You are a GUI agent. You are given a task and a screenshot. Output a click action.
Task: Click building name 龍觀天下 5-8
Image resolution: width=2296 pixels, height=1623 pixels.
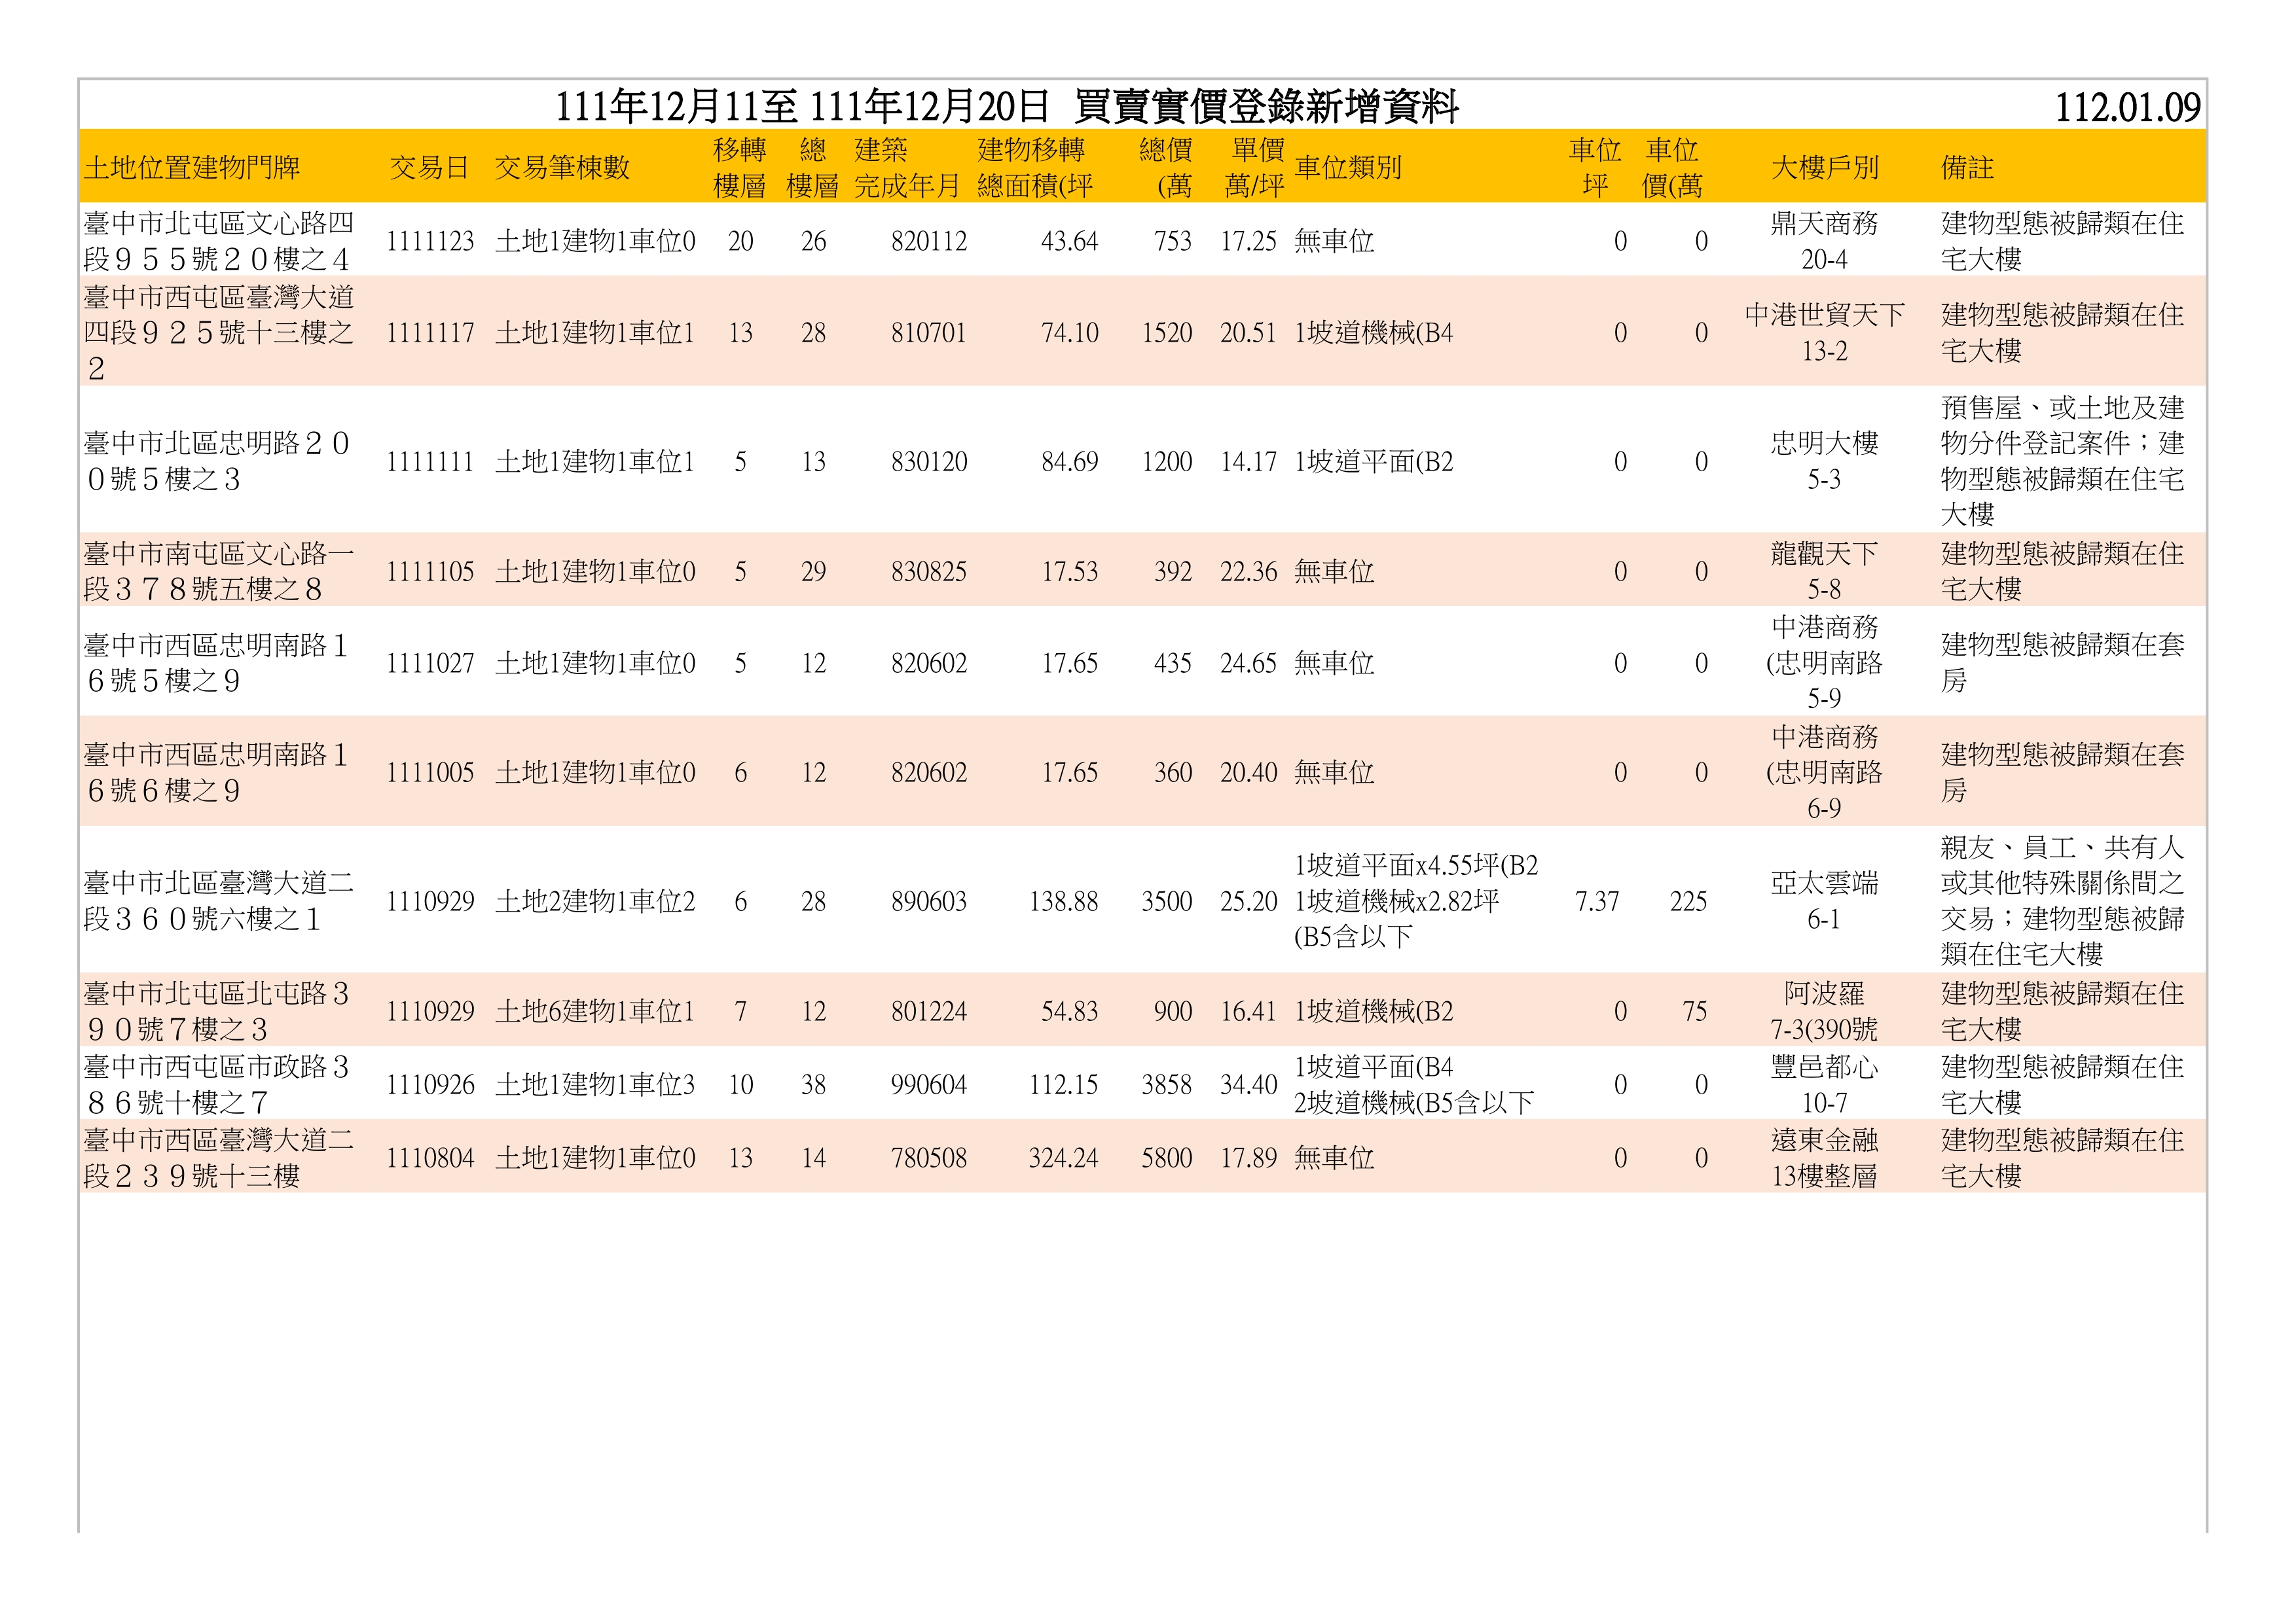(x=1824, y=571)
